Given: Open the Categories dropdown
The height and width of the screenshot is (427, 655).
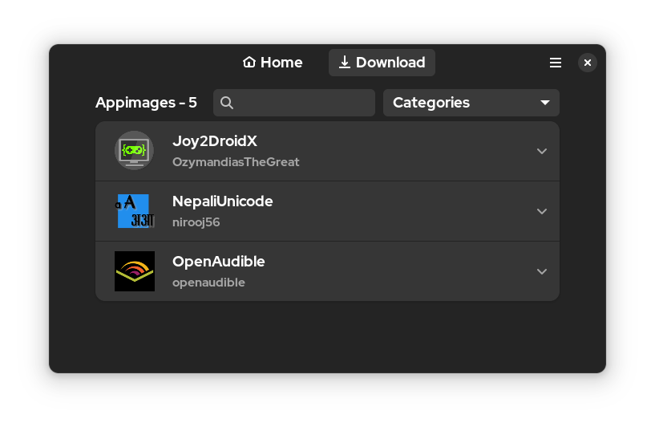Looking at the screenshot, I should point(471,103).
